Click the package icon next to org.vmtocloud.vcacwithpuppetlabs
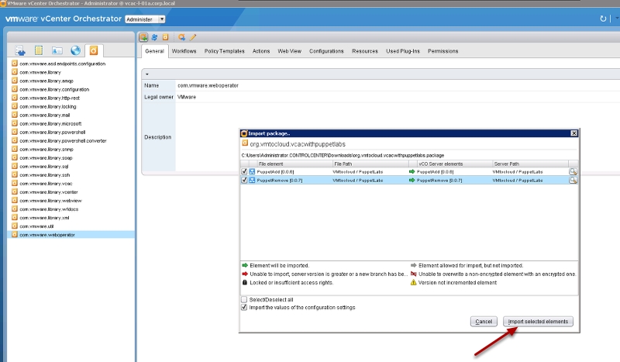620x362 pixels. (245, 143)
